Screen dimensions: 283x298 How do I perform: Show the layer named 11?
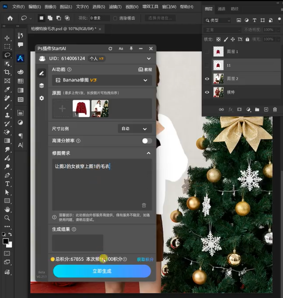click(207, 65)
